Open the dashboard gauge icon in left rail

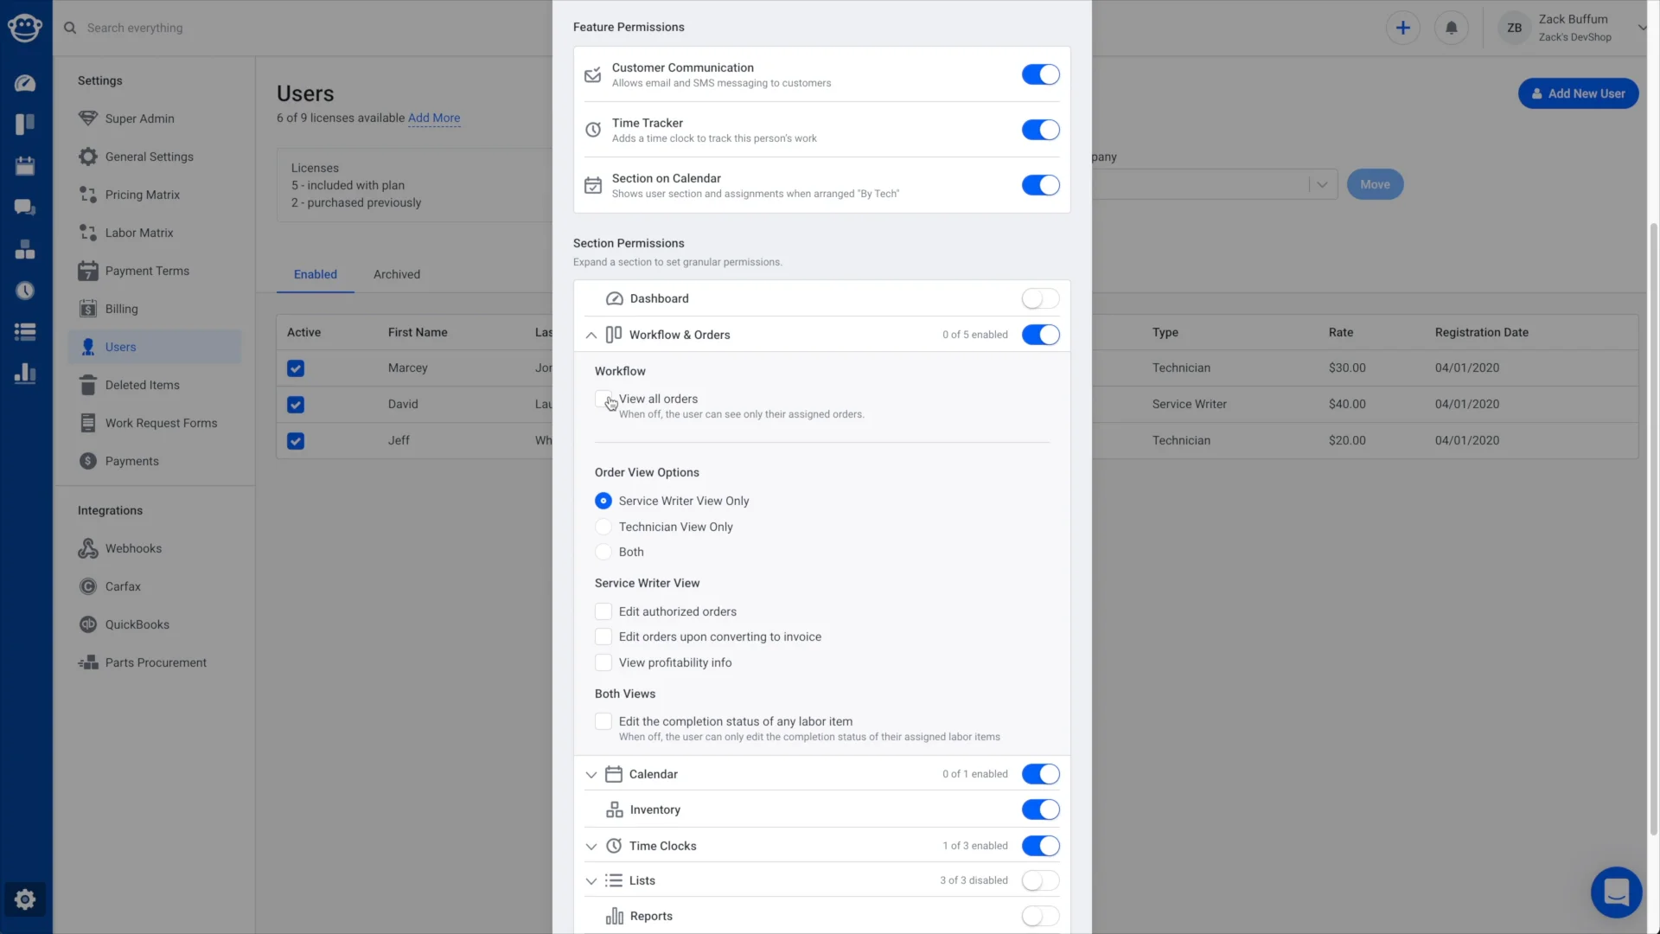point(25,83)
